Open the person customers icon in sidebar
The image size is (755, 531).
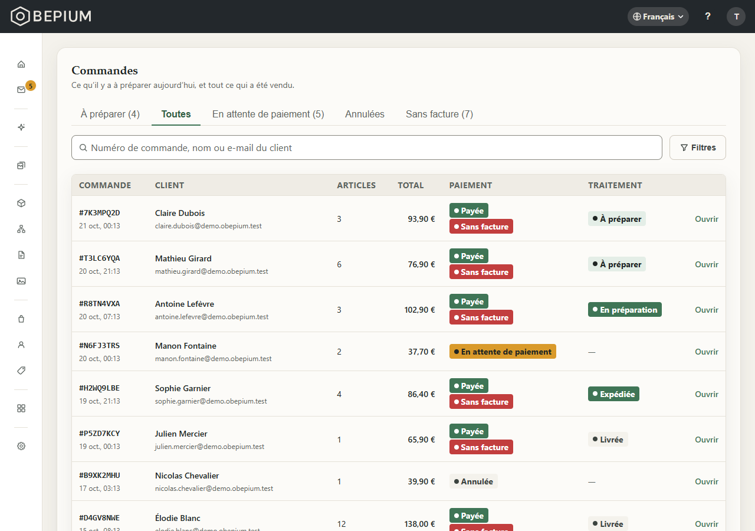21,345
